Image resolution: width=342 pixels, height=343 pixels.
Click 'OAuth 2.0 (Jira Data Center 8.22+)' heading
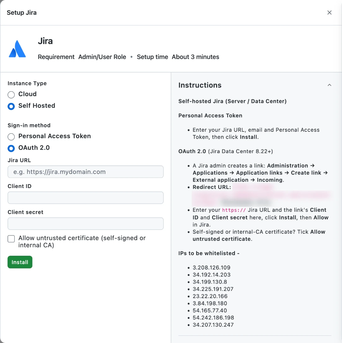pos(226,151)
